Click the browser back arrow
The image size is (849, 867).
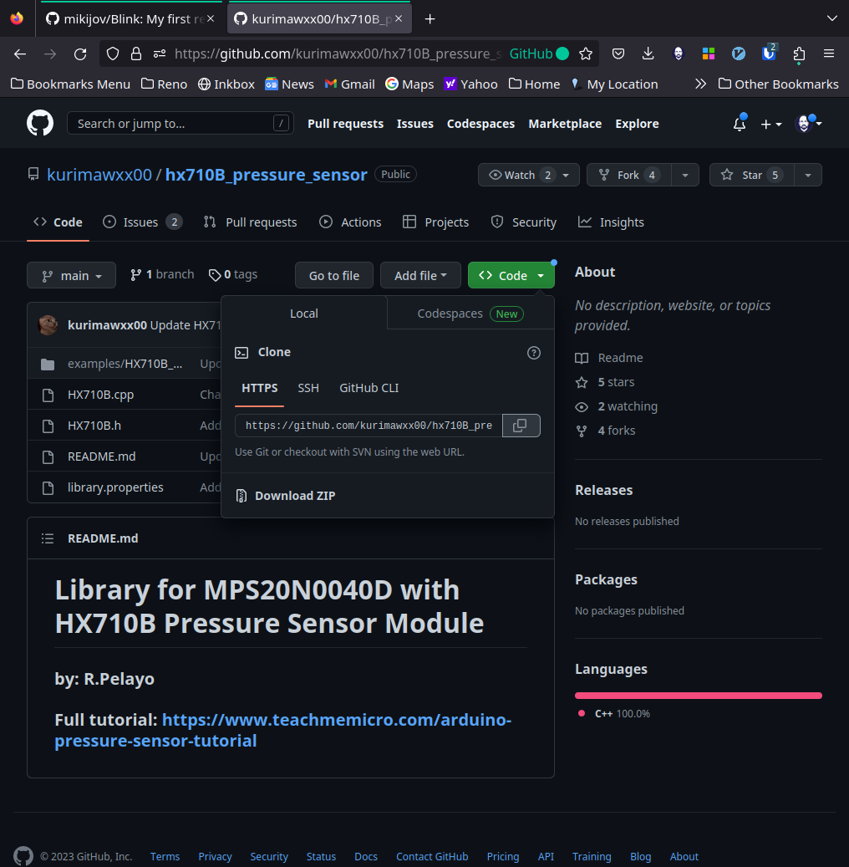[x=20, y=54]
